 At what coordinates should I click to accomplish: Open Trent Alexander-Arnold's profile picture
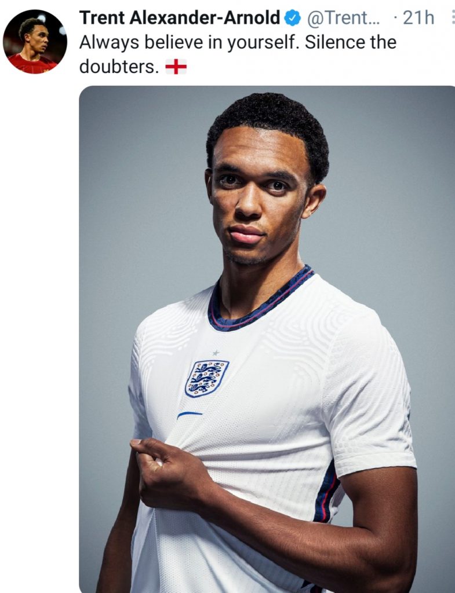click(x=35, y=42)
